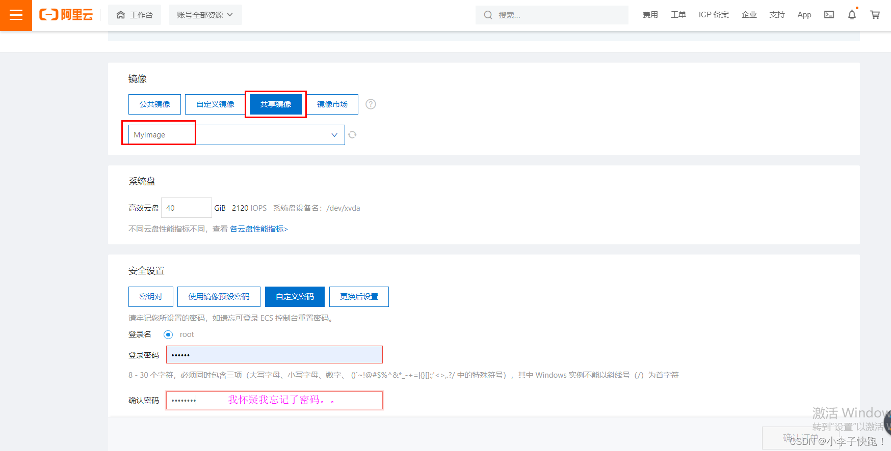
Task: Open the 各云盘性能指标 link
Action: click(x=259, y=229)
